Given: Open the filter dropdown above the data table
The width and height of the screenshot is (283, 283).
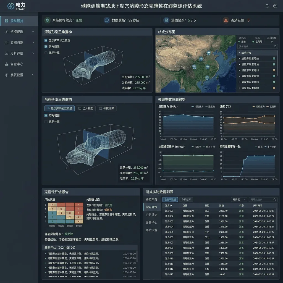Looking at the screenshot, I should [239, 200].
